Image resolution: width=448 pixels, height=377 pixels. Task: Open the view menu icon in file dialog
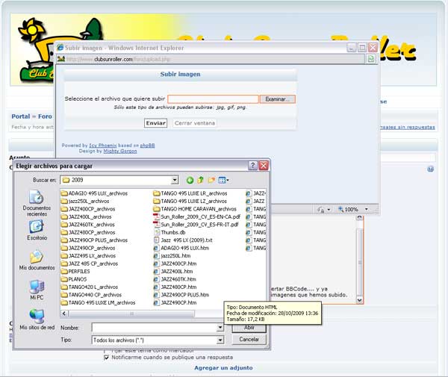223,180
